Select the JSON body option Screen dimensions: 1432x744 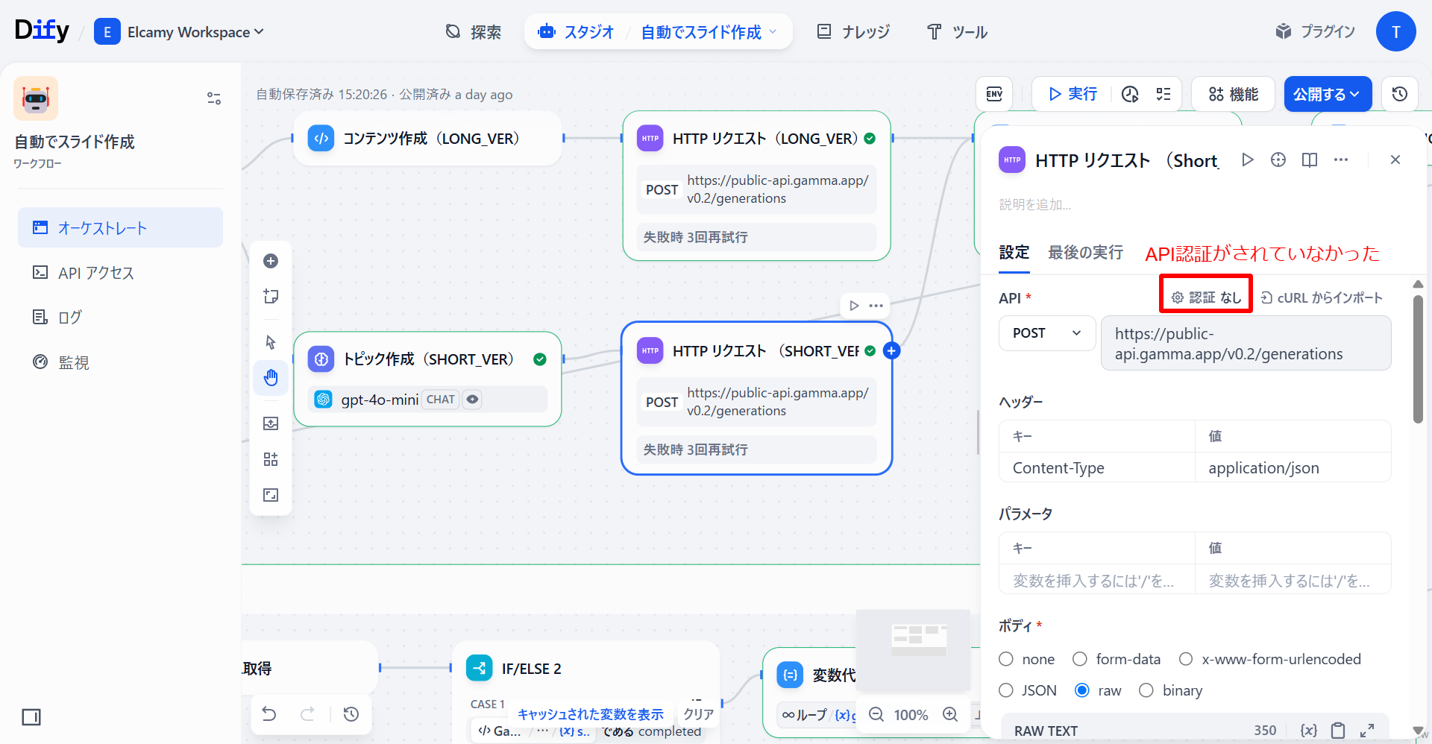click(x=1006, y=690)
